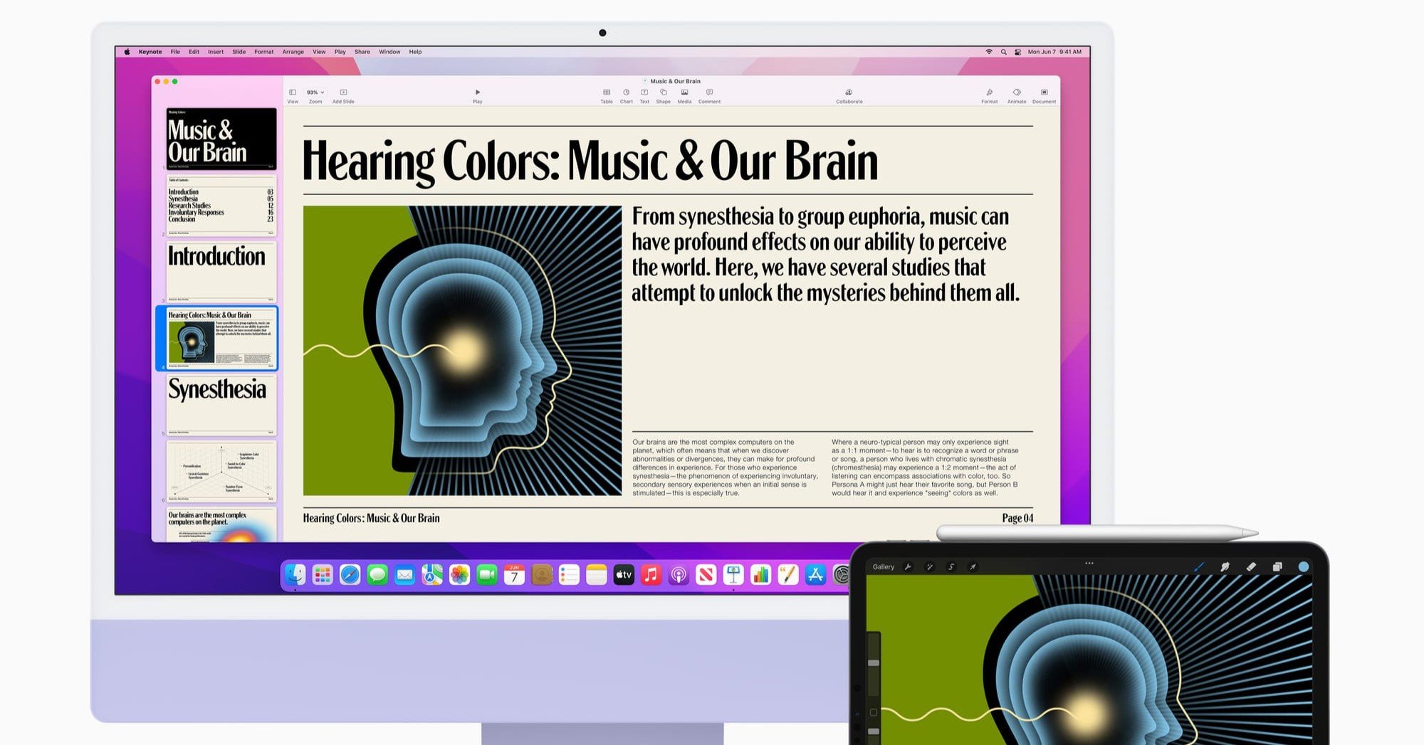Select the Procreate Smudge tool on iPad
1424x745 pixels.
point(1225,567)
